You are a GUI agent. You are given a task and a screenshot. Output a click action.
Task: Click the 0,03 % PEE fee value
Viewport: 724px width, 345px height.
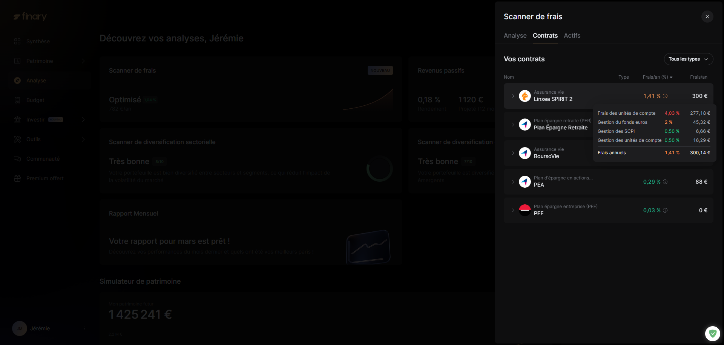[x=652, y=210]
